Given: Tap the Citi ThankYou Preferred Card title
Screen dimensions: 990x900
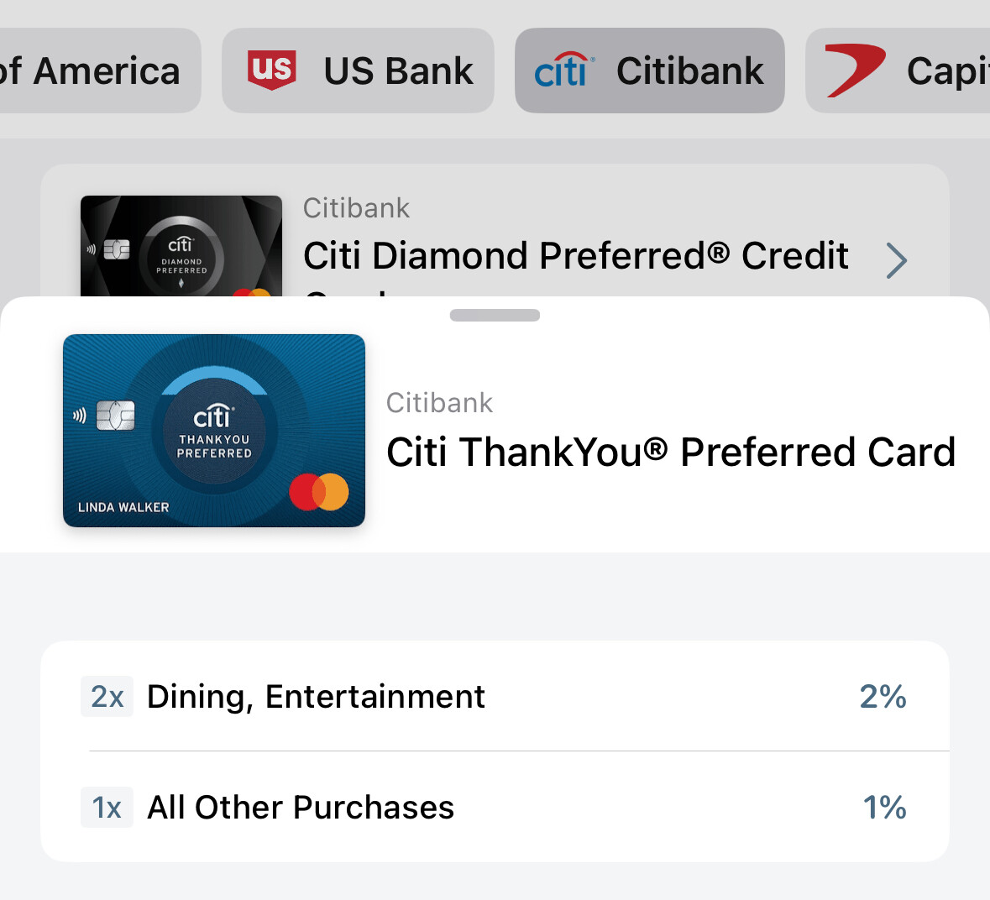Looking at the screenshot, I should click(x=670, y=452).
